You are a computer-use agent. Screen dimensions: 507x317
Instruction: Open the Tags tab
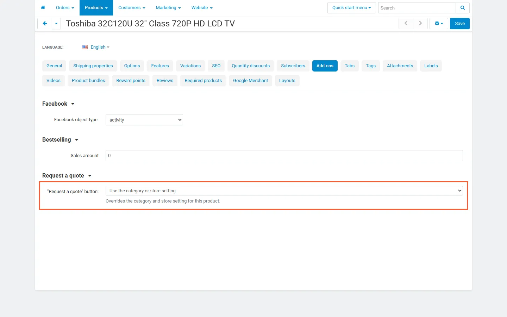371,66
